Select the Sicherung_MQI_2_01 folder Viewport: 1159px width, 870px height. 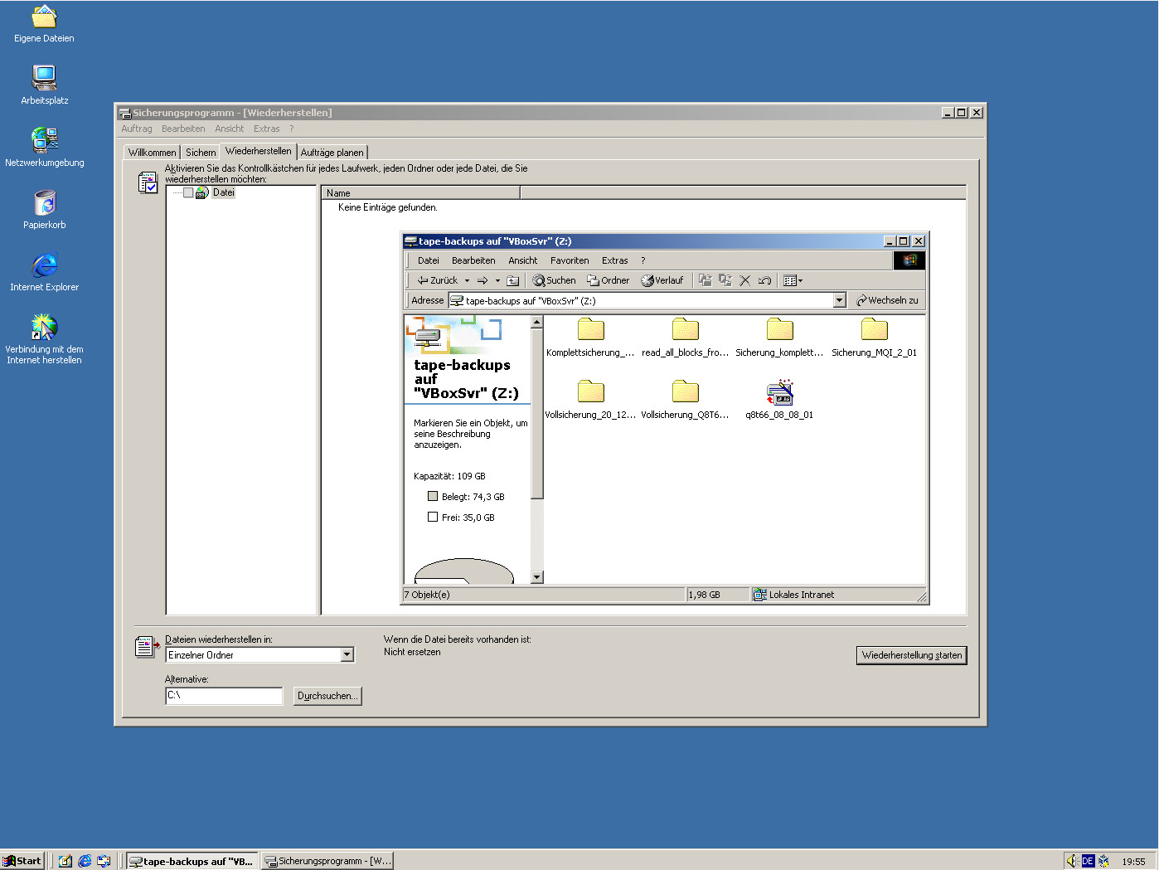[x=874, y=331]
